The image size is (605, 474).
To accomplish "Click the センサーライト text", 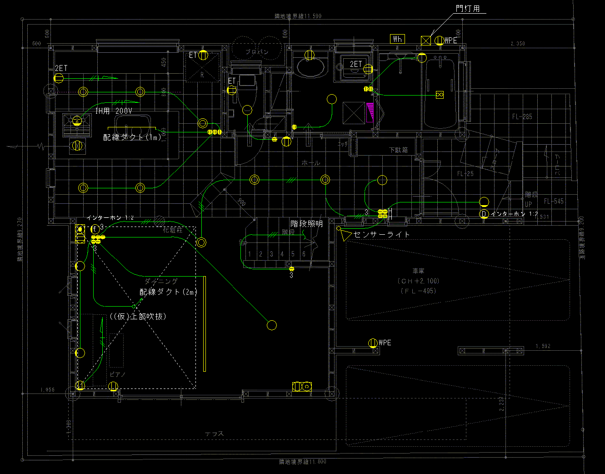I will point(382,235).
